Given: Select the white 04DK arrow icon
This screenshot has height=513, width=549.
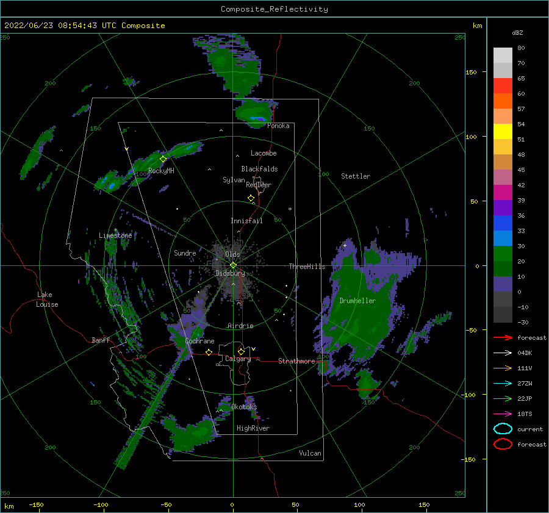Looking at the screenshot, I should click(503, 353).
